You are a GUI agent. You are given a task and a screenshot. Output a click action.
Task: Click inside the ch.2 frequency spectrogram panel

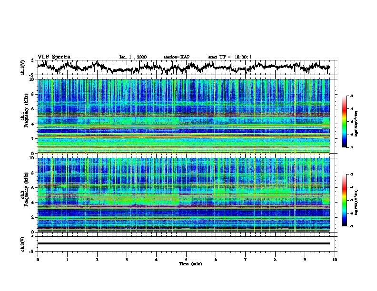[x=183, y=195]
